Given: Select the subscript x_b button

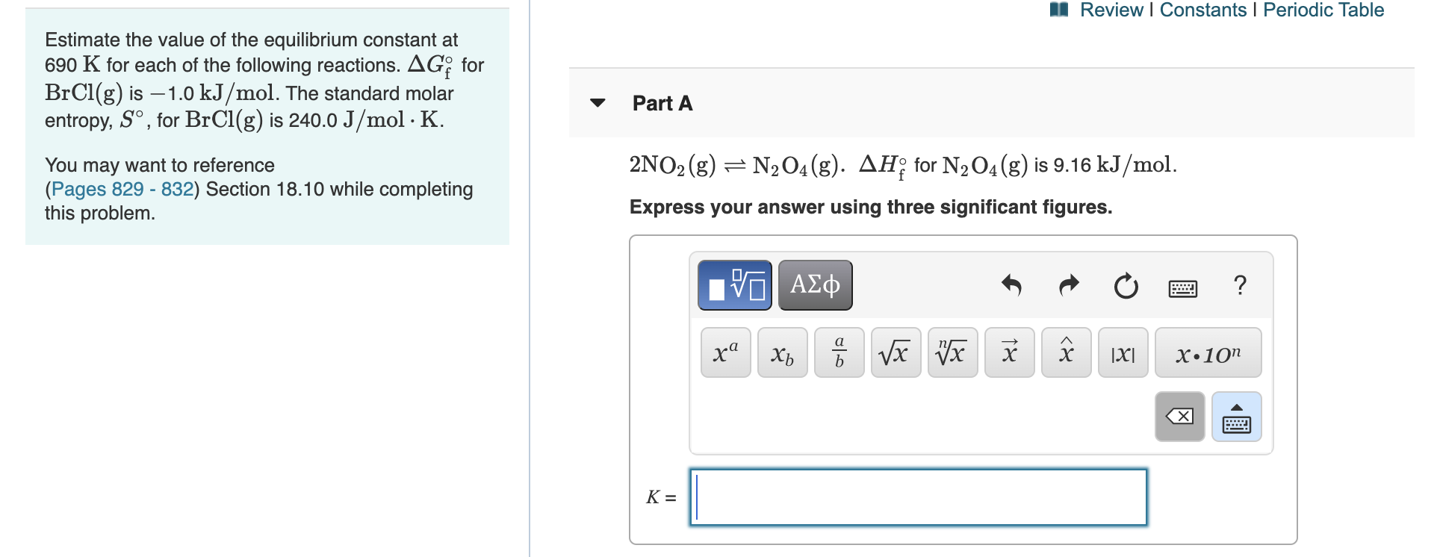Looking at the screenshot, I should pyautogui.click(x=781, y=352).
